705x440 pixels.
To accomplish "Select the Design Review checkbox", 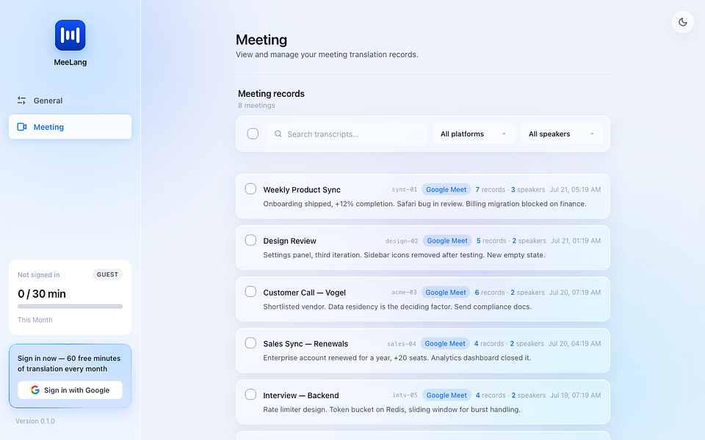I will point(250,240).
